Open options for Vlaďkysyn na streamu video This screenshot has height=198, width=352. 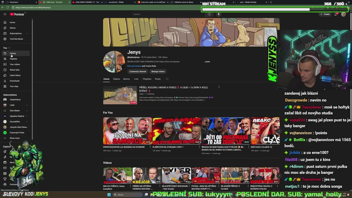click(199, 147)
